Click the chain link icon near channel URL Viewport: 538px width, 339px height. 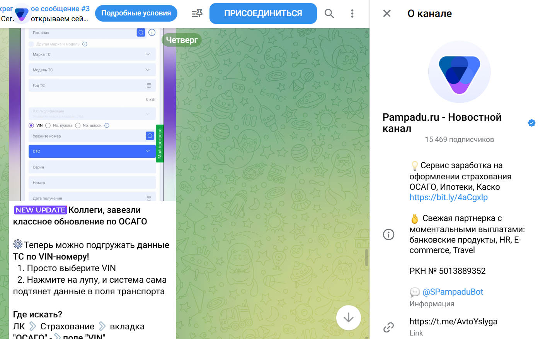click(x=388, y=327)
